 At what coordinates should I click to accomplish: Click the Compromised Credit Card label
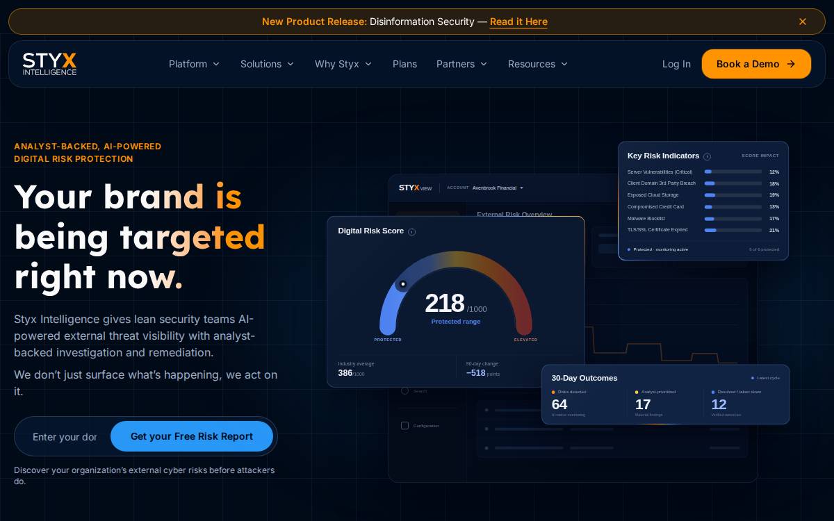click(655, 207)
